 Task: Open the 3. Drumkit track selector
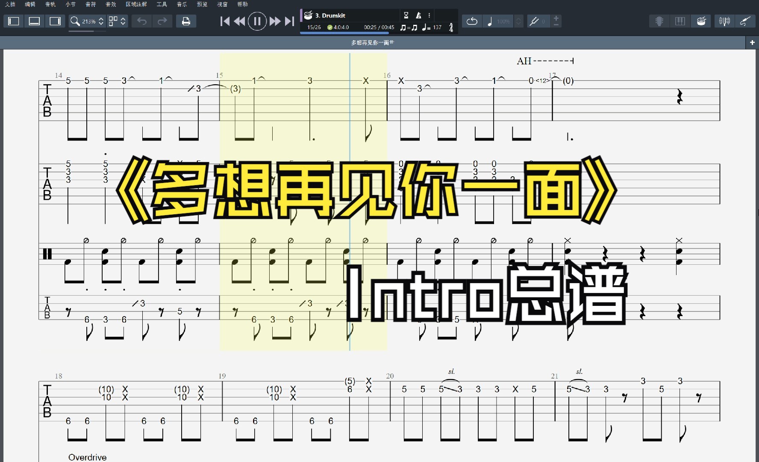330,15
